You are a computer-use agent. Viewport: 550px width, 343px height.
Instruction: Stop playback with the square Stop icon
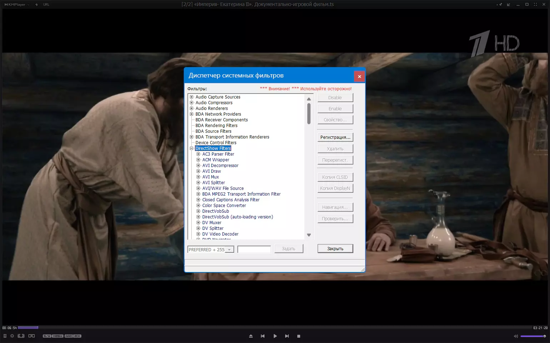299,336
